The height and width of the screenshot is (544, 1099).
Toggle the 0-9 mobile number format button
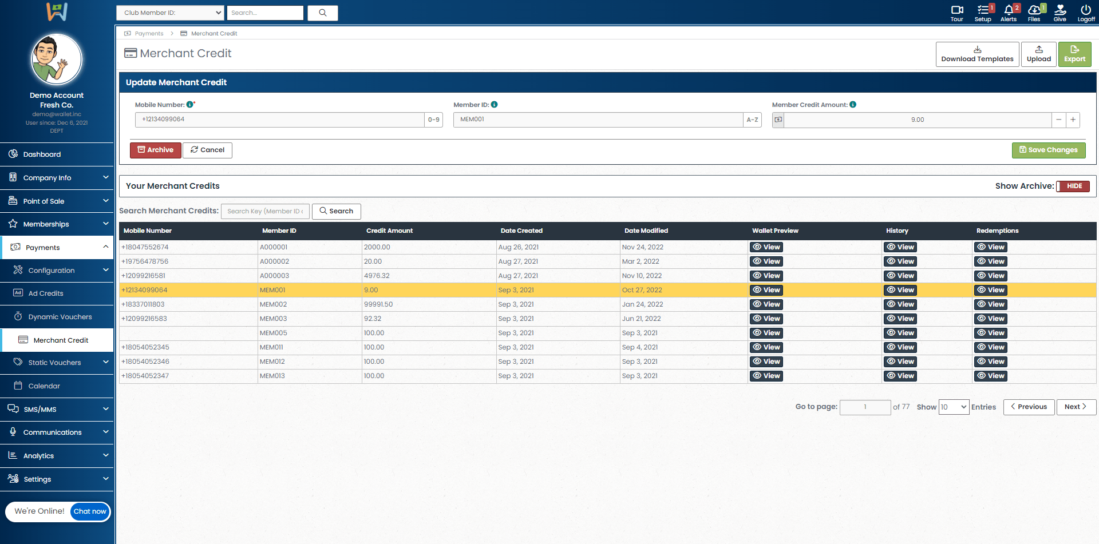point(433,120)
